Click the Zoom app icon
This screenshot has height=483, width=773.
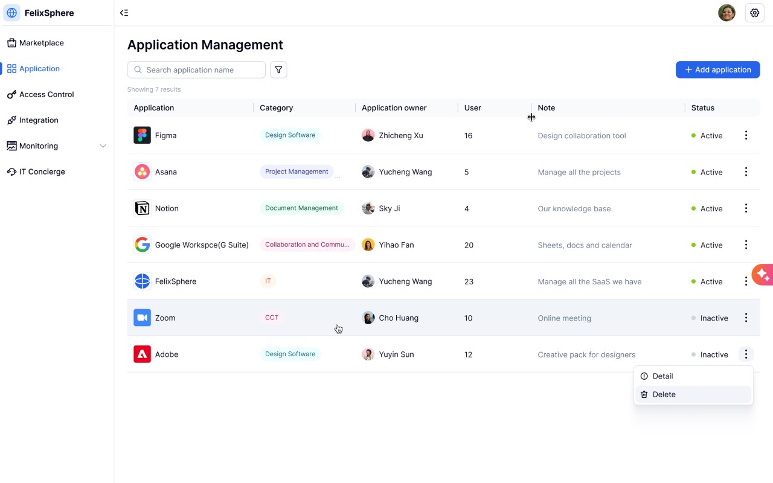(x=142, y=318)
